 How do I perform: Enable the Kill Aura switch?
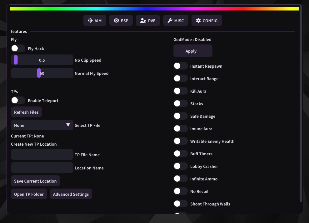(x=181, y=91)
